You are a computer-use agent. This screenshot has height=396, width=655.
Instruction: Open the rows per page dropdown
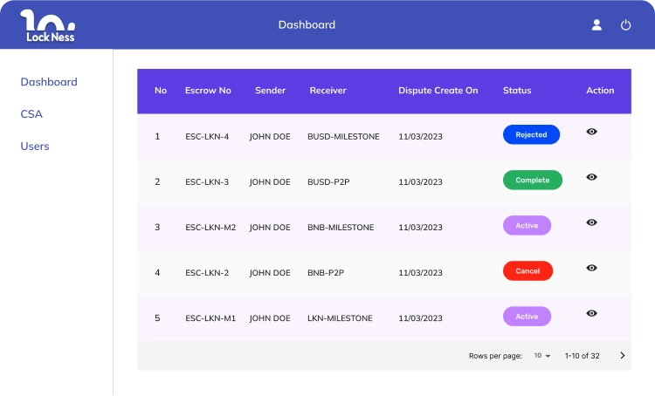(542, 356)
